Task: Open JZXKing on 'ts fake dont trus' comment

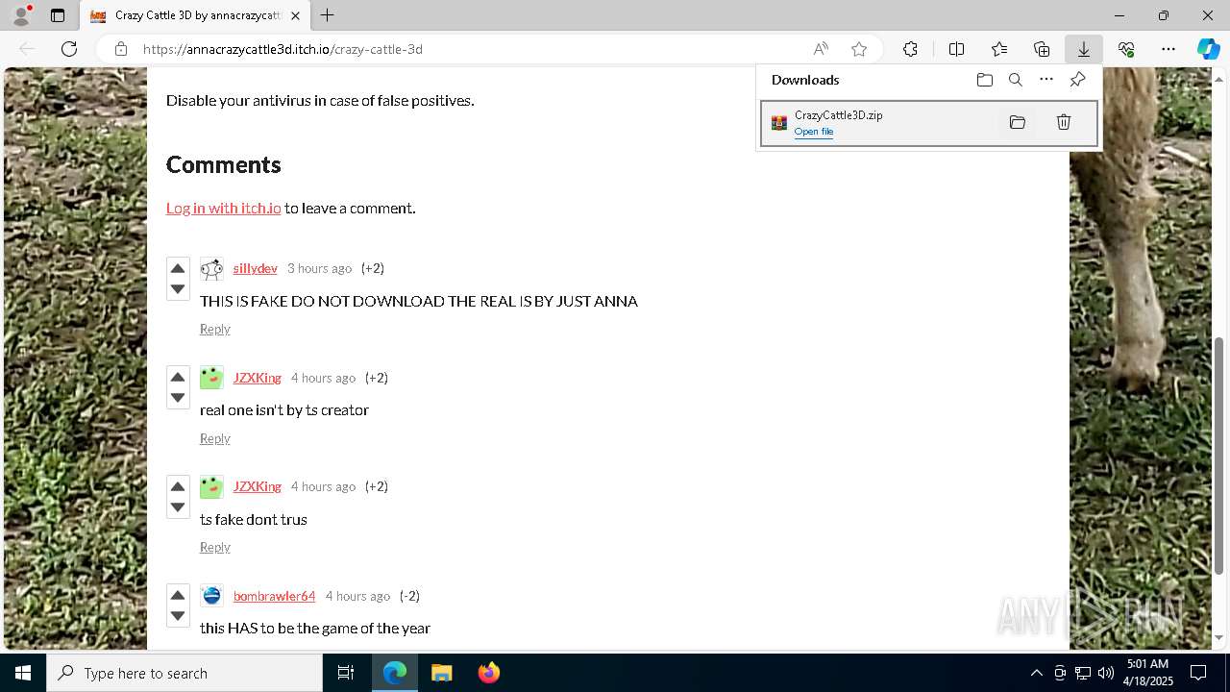Action: point(257,486)
